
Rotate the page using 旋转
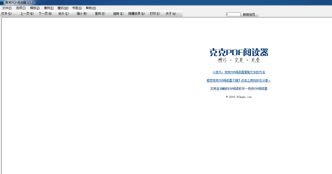point(118,14)
